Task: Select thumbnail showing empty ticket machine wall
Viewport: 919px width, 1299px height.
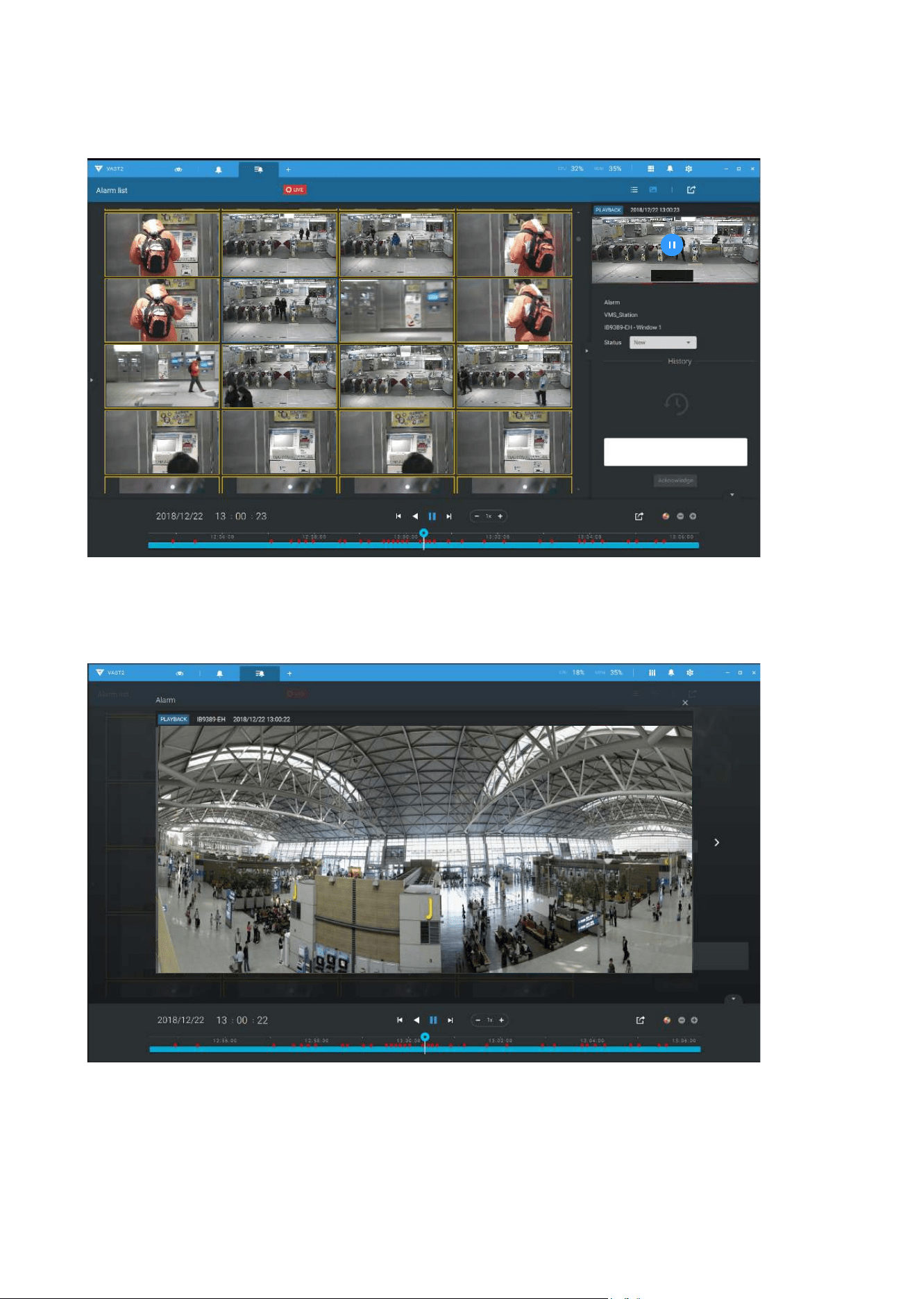Action: (x=396, y=311)
